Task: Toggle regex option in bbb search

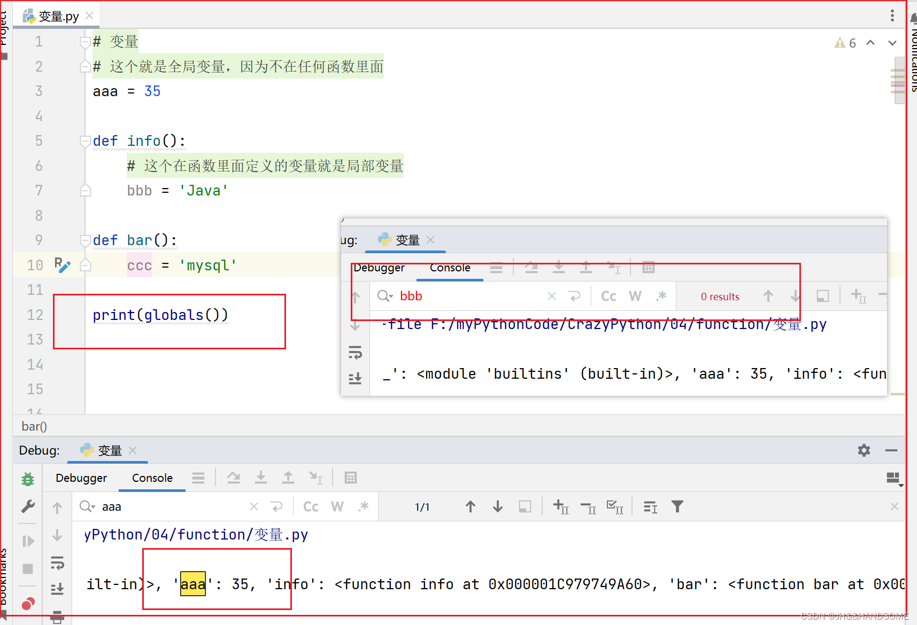Action: (x=661, y=296)
